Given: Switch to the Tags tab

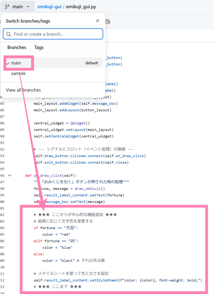Looking at the screenshot, I should (39, 47).
